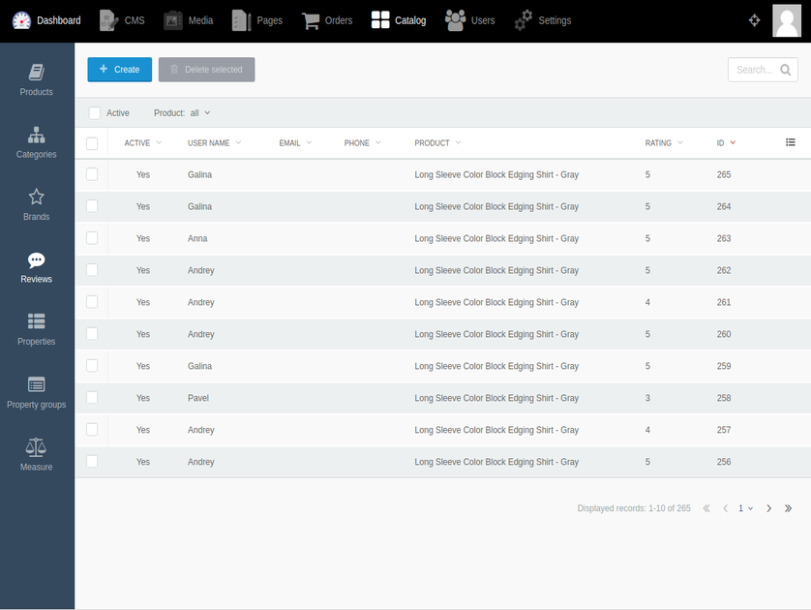Viewport: 811px width, 610px height.
Task: Open the page number dropdown
Action: [x=745, y=508]
